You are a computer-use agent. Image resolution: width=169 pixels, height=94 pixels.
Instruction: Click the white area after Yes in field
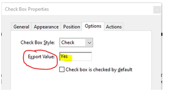[x=82, y=57]
